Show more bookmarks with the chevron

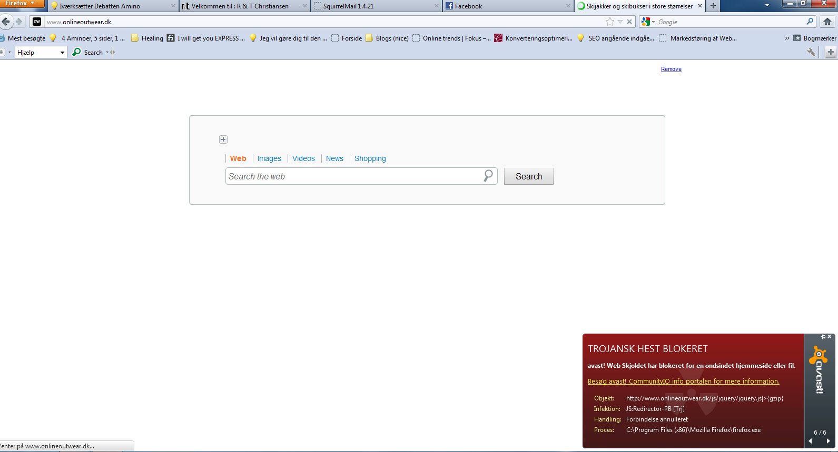(787, 38)
